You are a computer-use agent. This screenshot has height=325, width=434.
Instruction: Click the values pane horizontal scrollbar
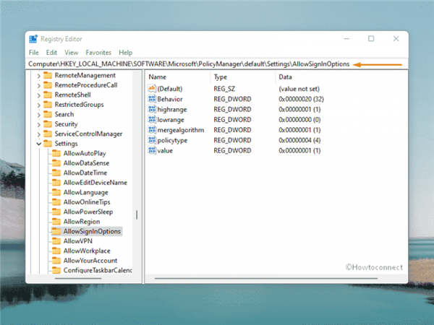coord(265,278)
